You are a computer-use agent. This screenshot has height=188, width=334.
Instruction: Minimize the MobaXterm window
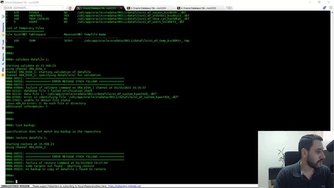[310, 2]
